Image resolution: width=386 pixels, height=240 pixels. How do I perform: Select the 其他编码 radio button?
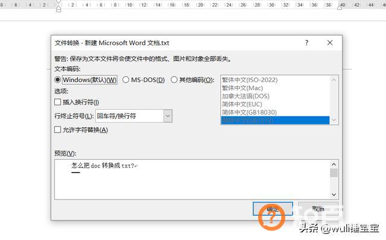pyautogui.click(x=174, y=80)
